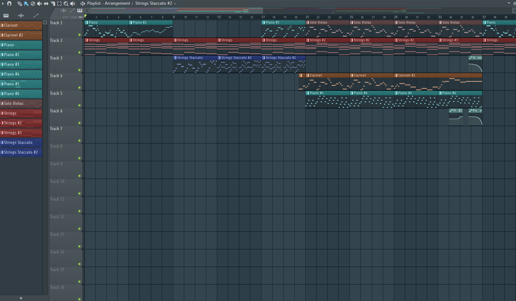
Task: Open clip menu of Strings Staccato clip on Track 3
Action: point(175,58)
